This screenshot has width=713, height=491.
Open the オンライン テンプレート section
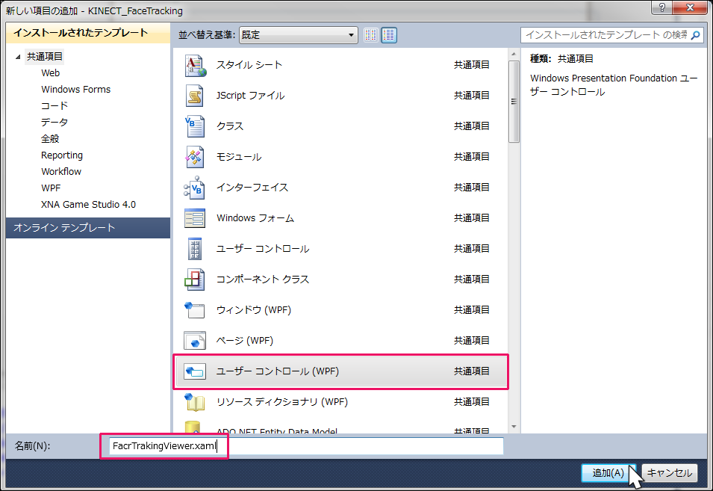[x=88, y=227]
